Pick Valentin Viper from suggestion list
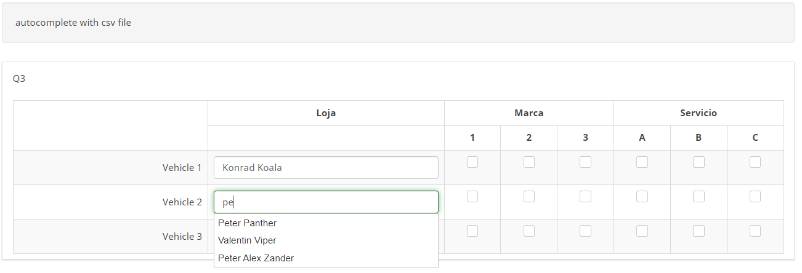This screenshot has width=802, height=273. (248, 240)
